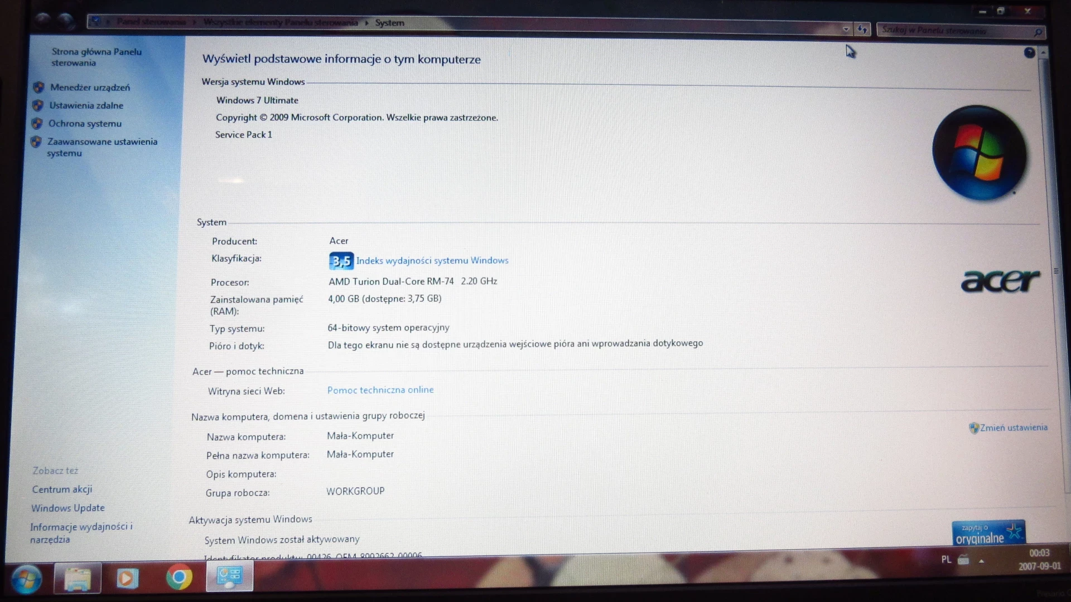Screen dimensions: 1071x602
Task: Click the vertical scrollbar up arrow
Action: 1043,53
